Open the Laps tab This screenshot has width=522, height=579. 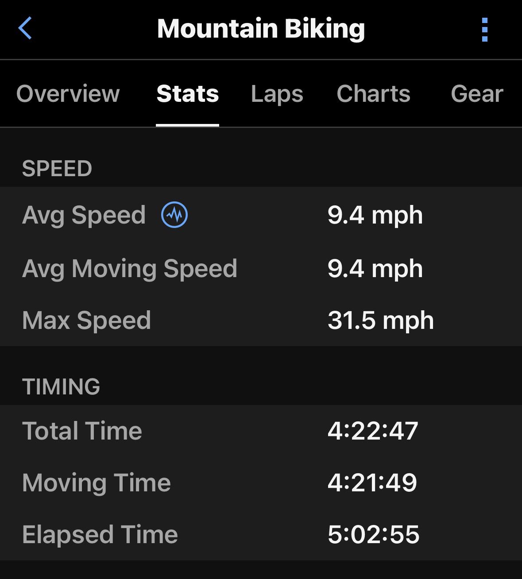(x=277, y=94)
